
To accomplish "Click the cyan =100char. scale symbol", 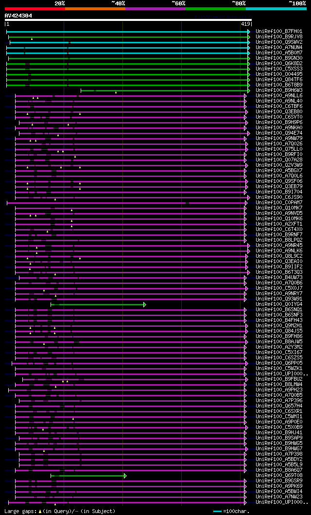I will pyautogui.click(x=218, y=512).
